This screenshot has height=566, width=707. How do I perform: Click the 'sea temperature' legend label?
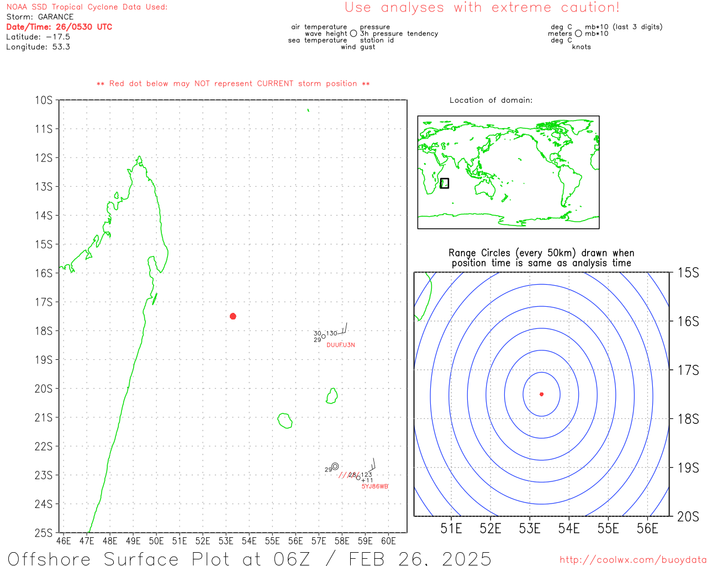[318, 40]
